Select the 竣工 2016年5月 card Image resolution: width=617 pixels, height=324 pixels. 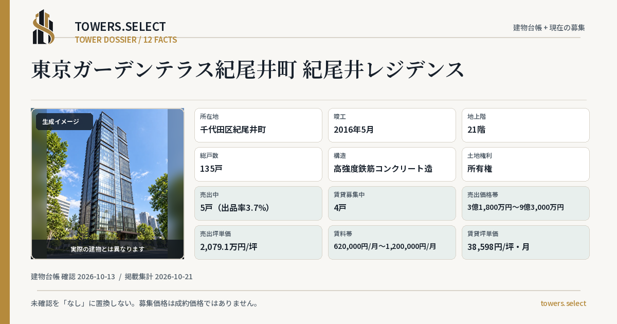(x=392, y=125)
